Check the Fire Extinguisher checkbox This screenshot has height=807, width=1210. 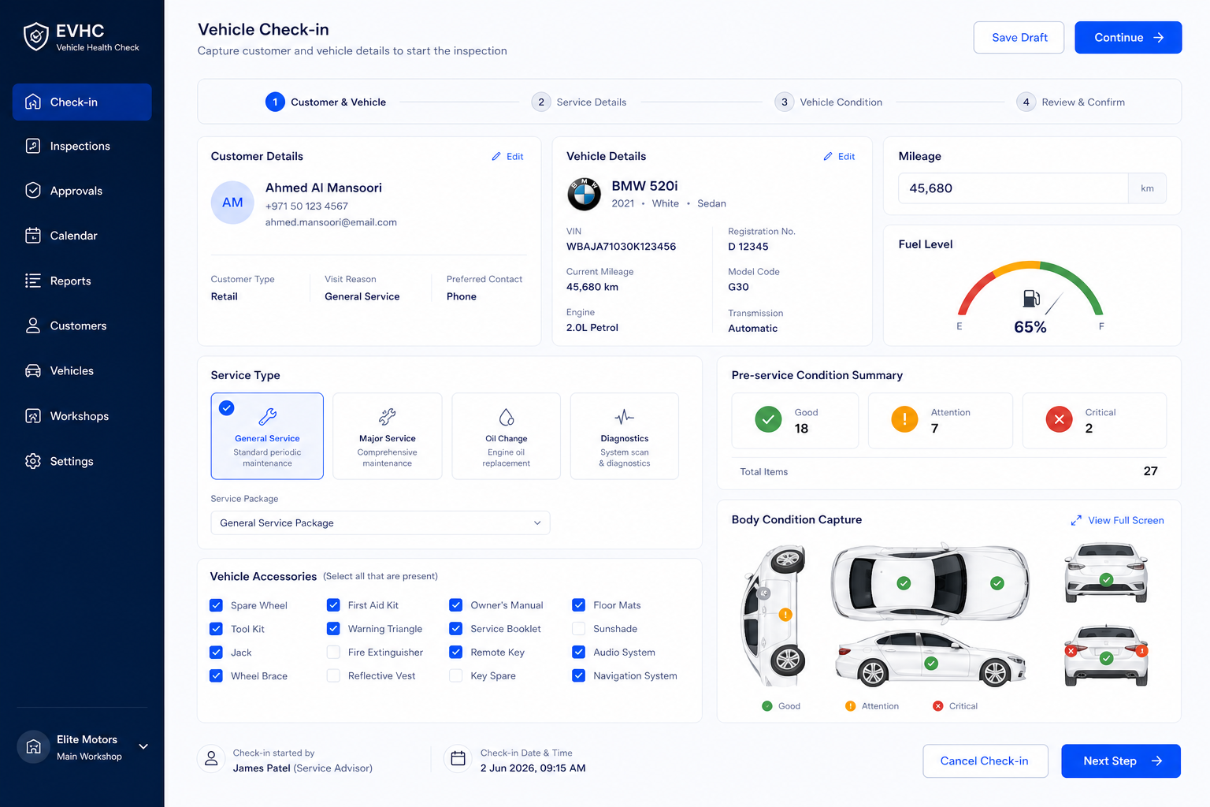coord(333,653)
